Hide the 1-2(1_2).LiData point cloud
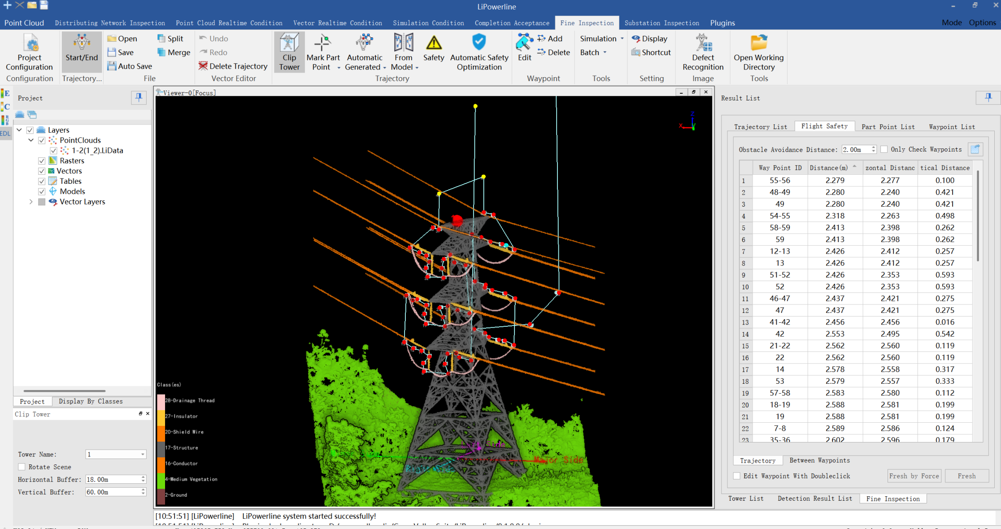Image resolution: width=1001 pixels, height=529 pixels. pyautogui.click(x=53, y=151)
